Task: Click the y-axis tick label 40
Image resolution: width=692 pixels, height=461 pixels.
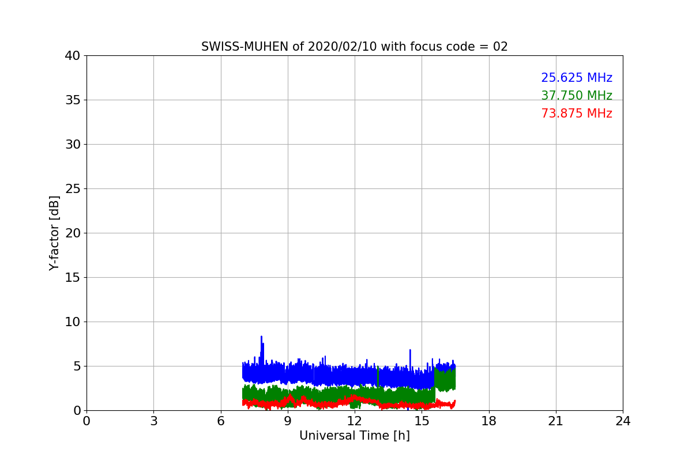Action: coord(73,56)
